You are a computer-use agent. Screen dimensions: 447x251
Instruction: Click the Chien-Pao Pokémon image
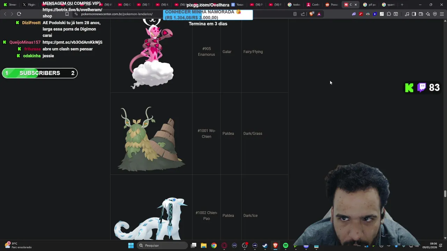click(x=152, y=219)
